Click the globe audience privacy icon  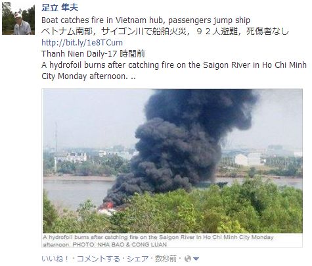188,259
